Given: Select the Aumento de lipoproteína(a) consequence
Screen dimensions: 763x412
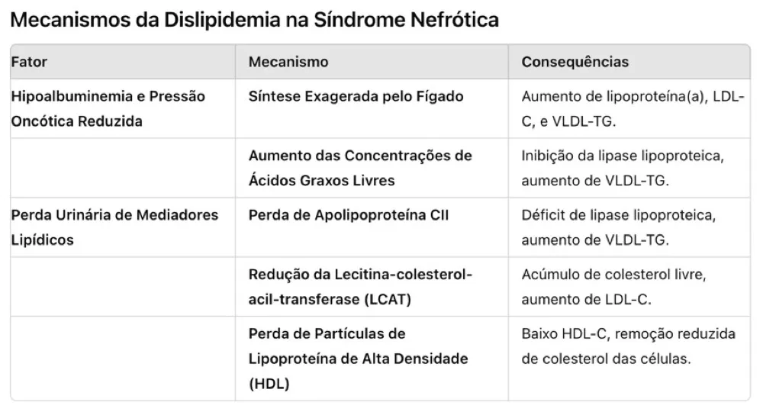Looking at the screenshot, I should pyautogui.click(x=633, y=108).
